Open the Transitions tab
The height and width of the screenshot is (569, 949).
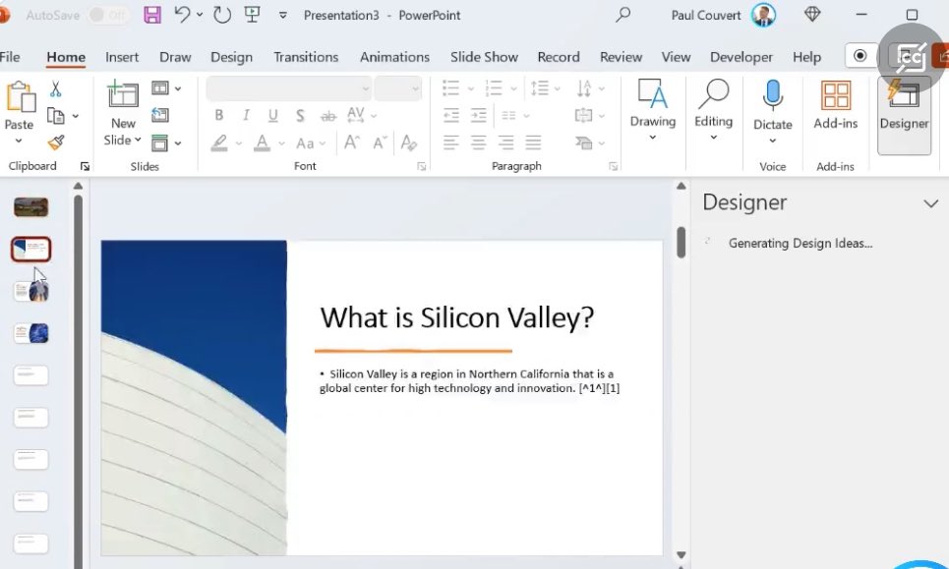(306, 57)
